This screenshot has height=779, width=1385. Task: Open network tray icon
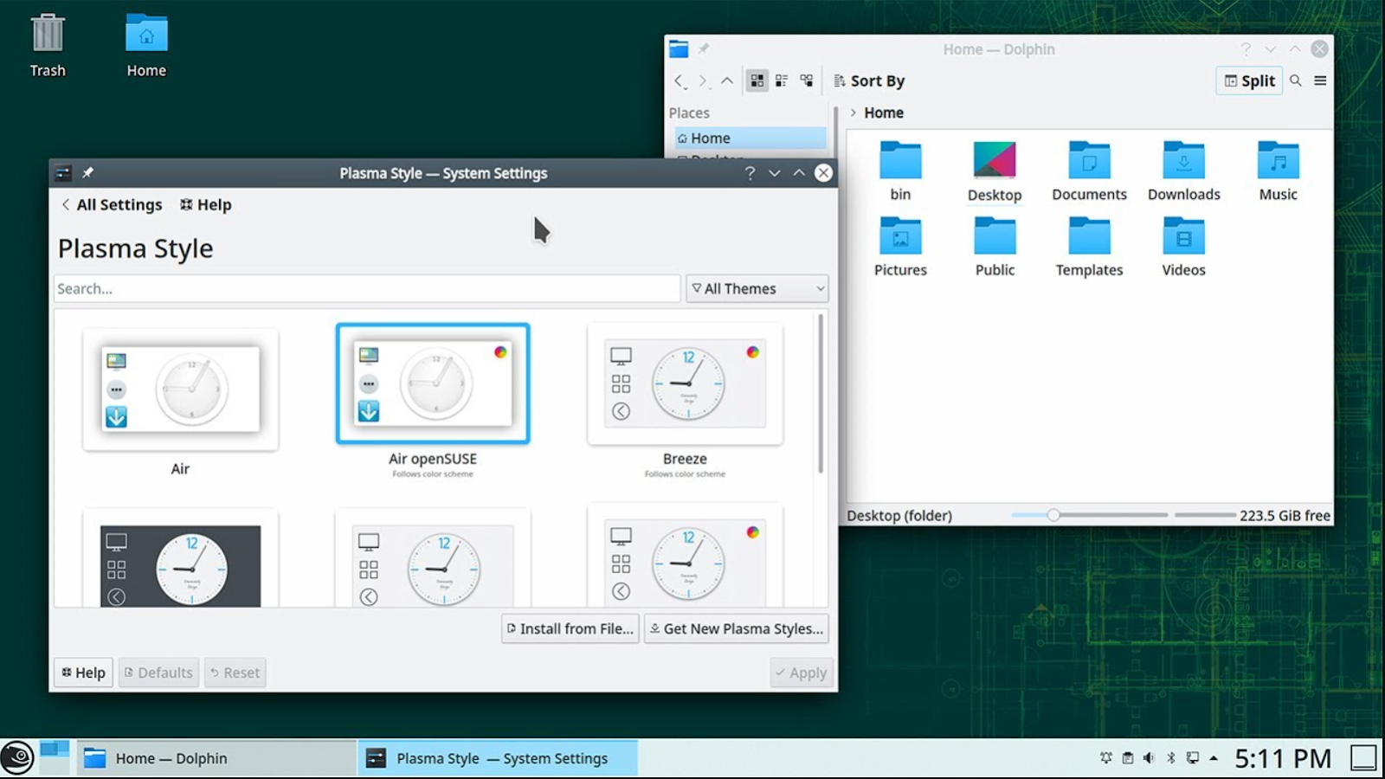pos(1193,758)
